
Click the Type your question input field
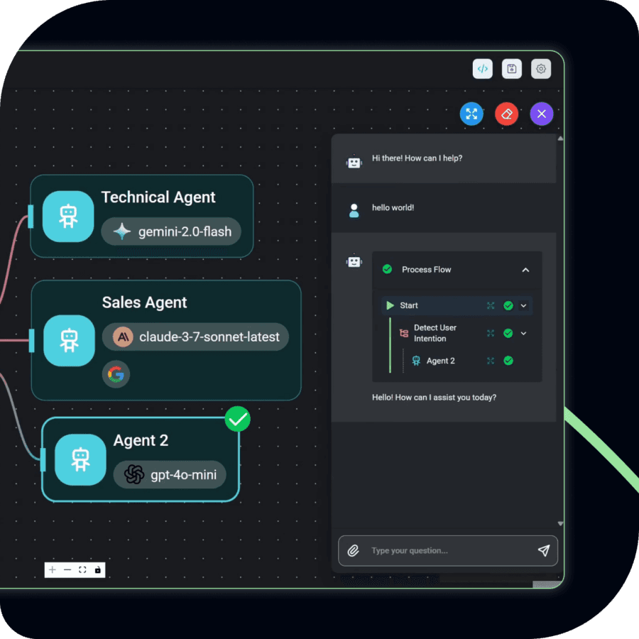pos(448,550)
